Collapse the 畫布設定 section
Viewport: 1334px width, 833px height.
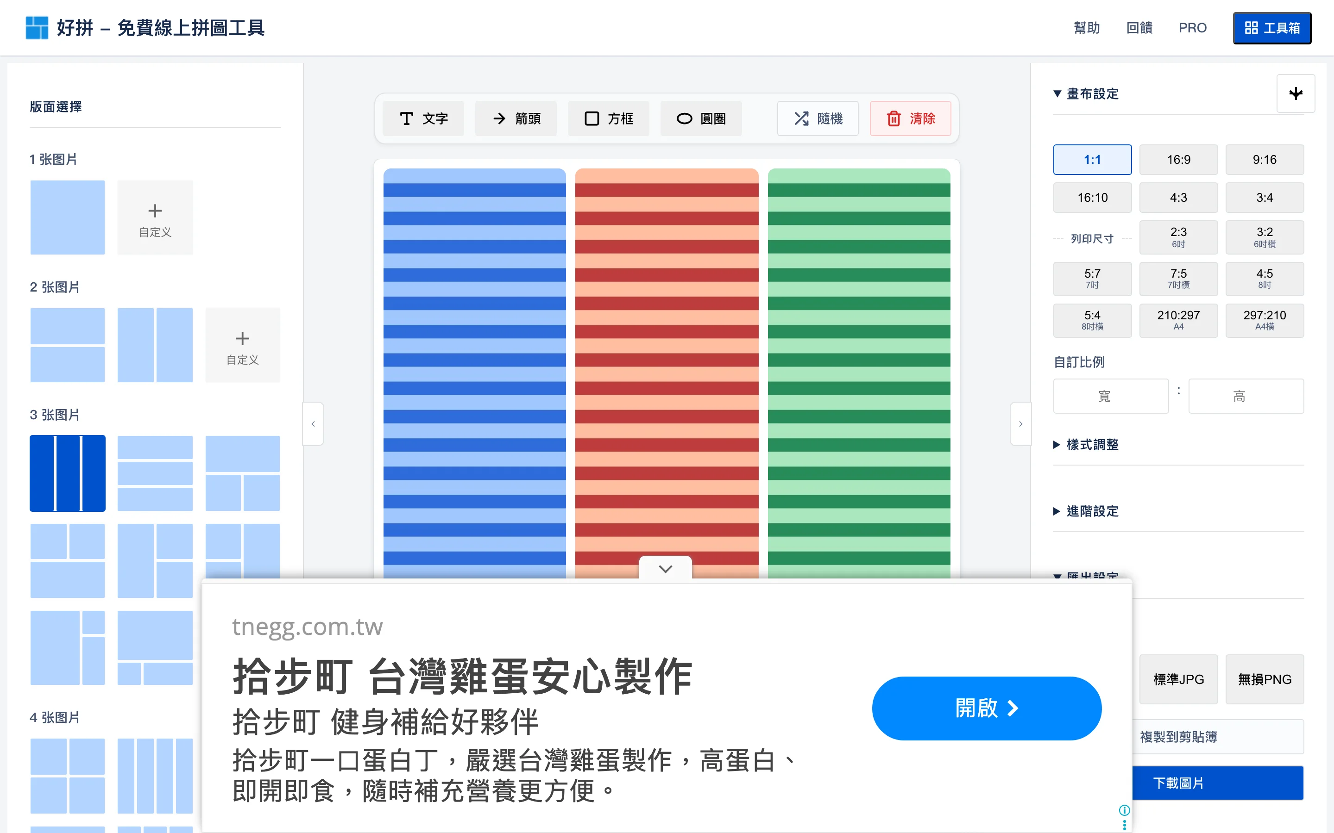[1086, 93]
